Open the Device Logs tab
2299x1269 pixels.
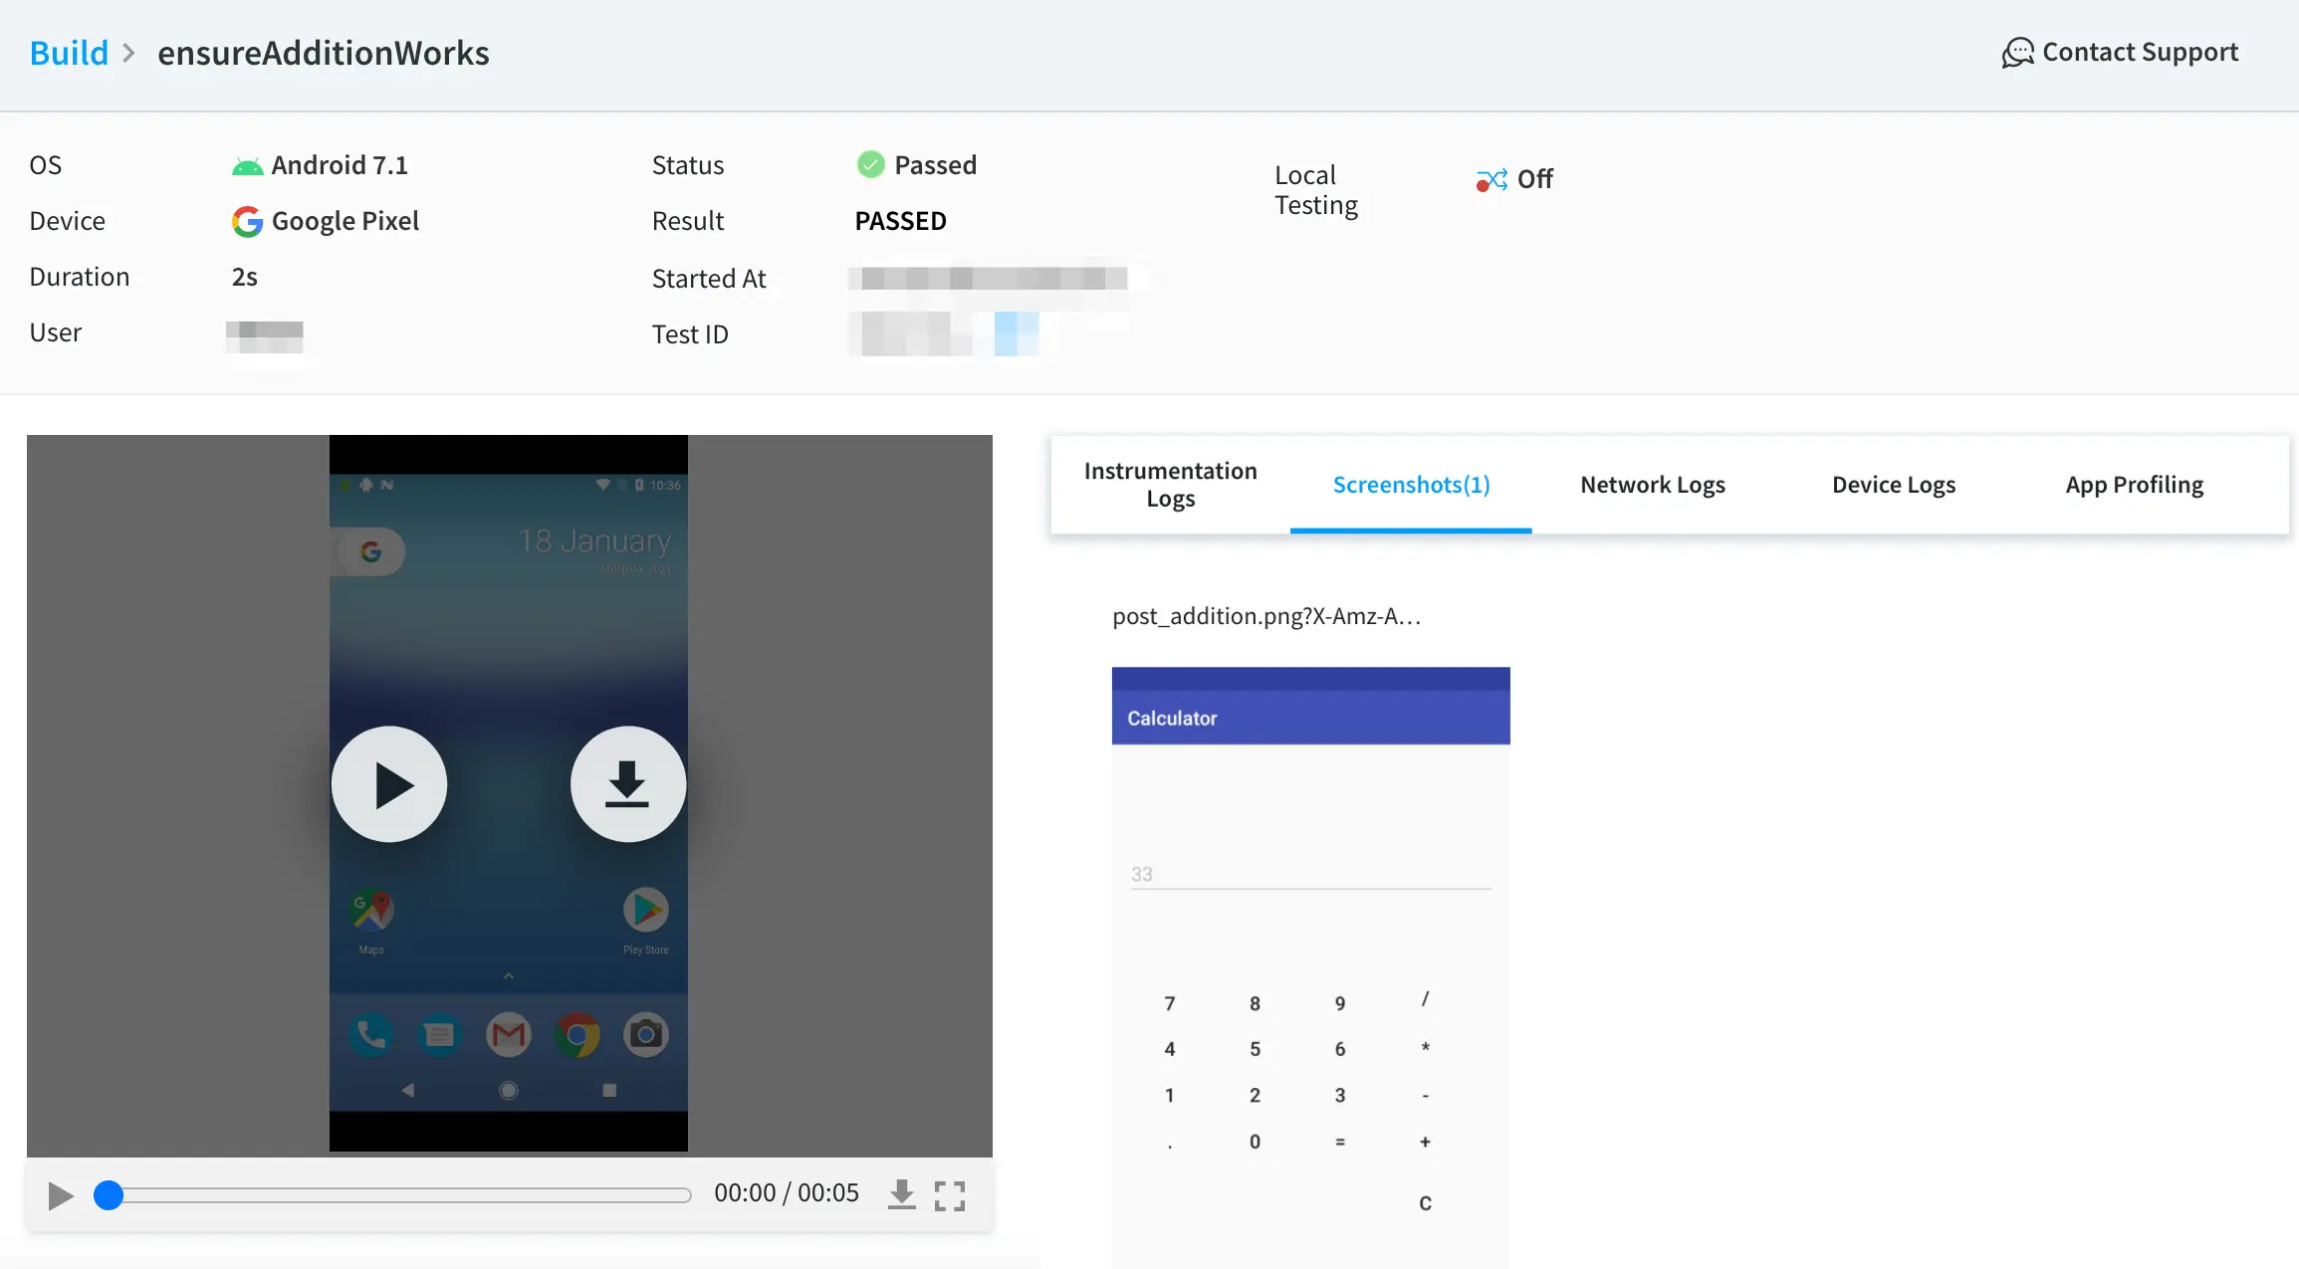point(1893,485)
